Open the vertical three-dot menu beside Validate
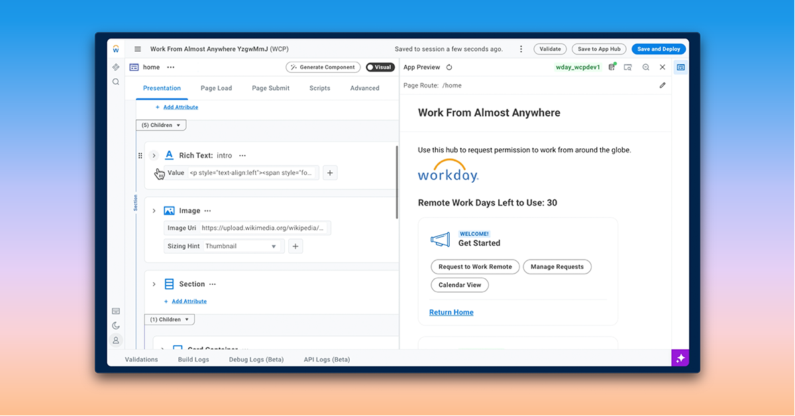The height and width of the screenshot is (416, 795). (x=521, y=49)
